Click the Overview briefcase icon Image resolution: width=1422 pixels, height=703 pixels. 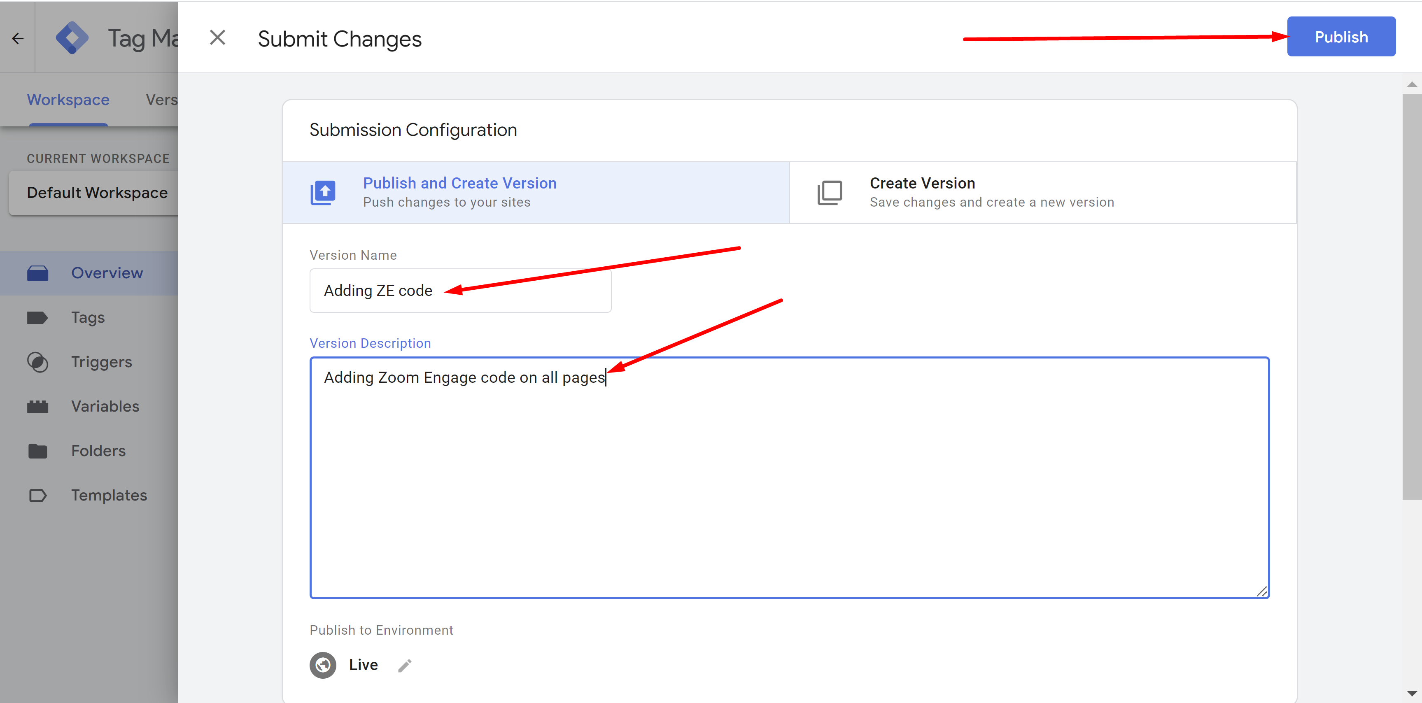pos(37,273)
